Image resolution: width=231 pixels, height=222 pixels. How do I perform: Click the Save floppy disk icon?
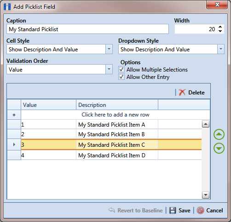coord(173,211)
